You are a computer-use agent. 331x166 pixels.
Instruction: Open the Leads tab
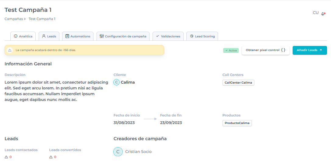click(x=49, y=36)
